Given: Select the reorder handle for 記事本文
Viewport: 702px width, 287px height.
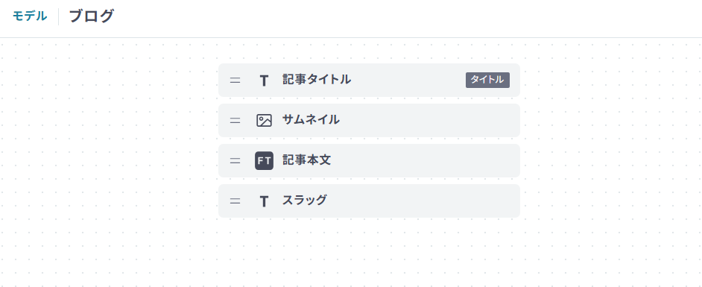Looking at the screenshot, I should point(235,161).
